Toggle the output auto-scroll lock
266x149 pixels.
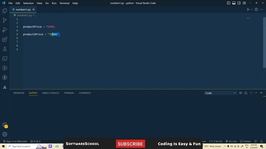point(246,93)
